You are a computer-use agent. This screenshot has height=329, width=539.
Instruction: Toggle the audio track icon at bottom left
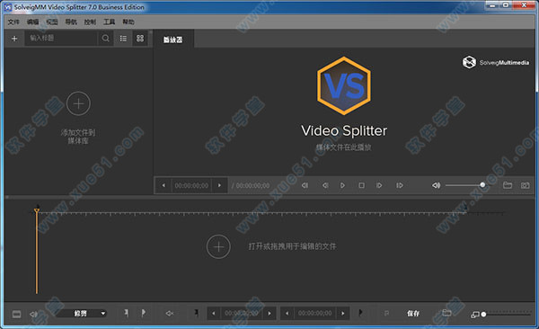(33, 314)
